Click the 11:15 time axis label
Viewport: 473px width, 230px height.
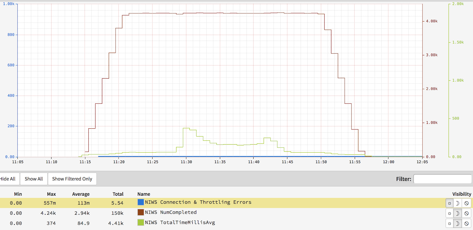pyautogui.click(x=85, y=162)
